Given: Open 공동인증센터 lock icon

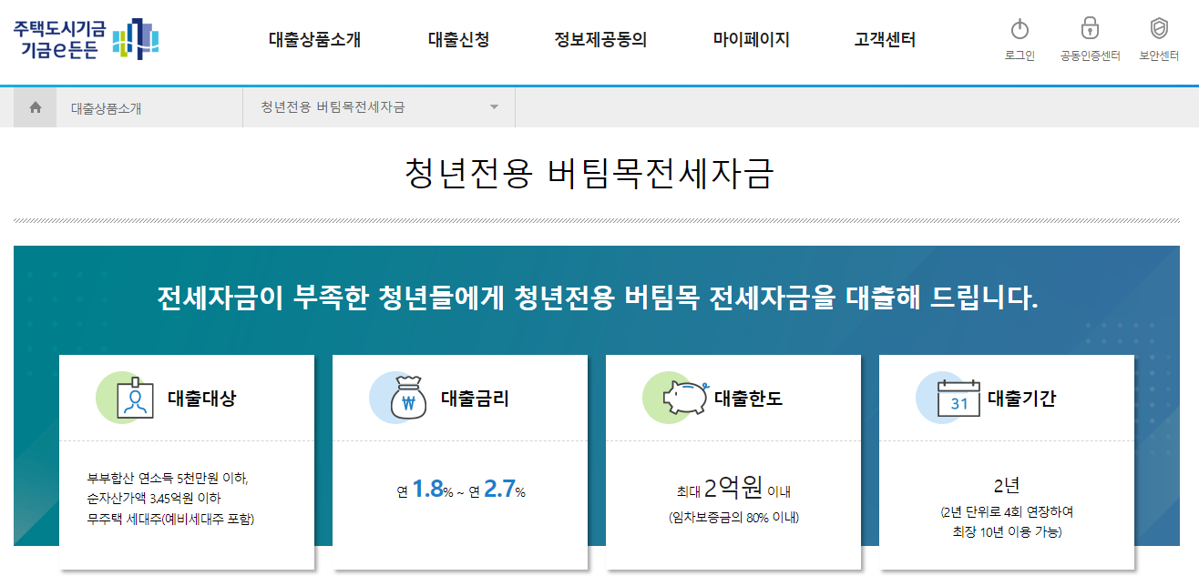Looking at the screenshot, I should point(1090,28).
